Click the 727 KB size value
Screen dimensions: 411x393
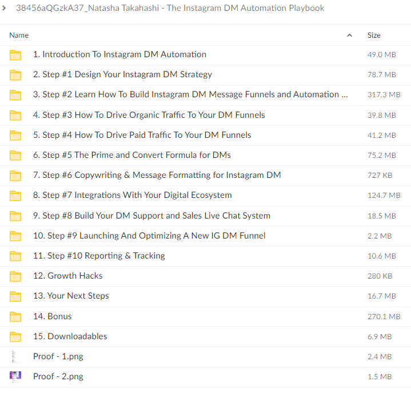[380, 175]
